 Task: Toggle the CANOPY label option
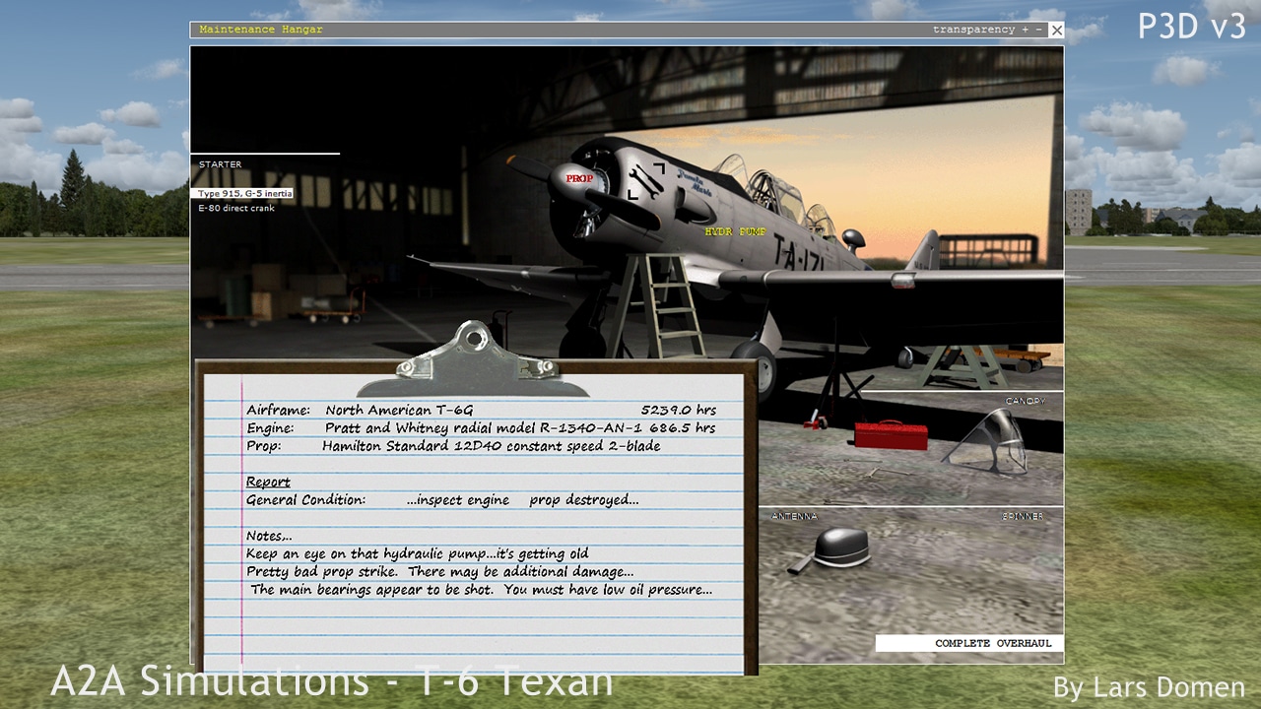tap(1025, 402)
